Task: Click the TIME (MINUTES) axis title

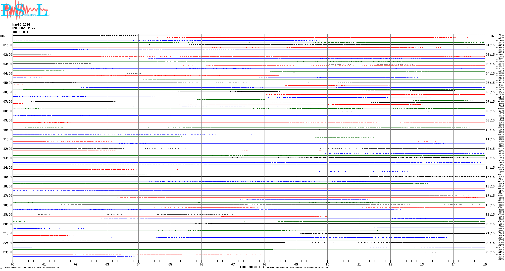Action: click(x=251, y=267)
